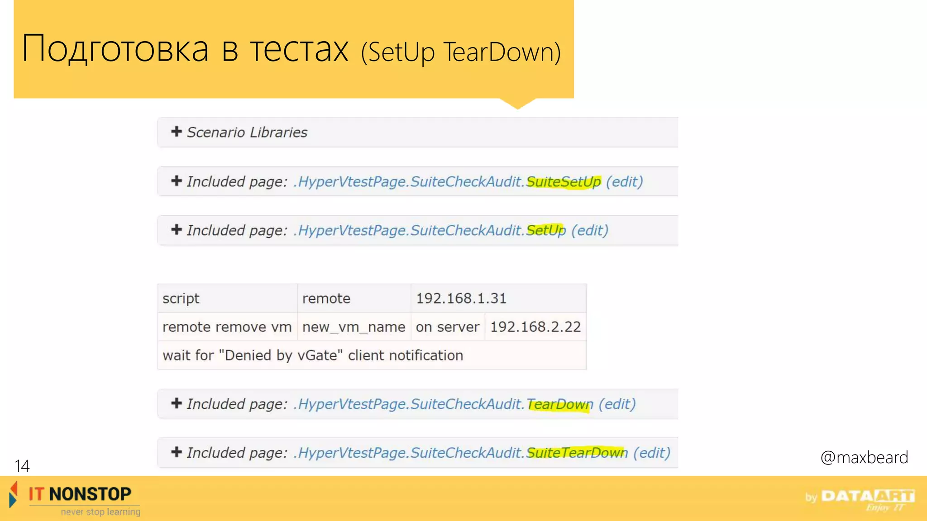Click (edit) next to SetUp page

tap(590, 230)
